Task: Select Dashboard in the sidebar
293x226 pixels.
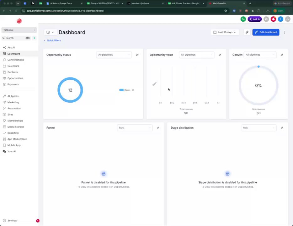Action: click(19, 54)
